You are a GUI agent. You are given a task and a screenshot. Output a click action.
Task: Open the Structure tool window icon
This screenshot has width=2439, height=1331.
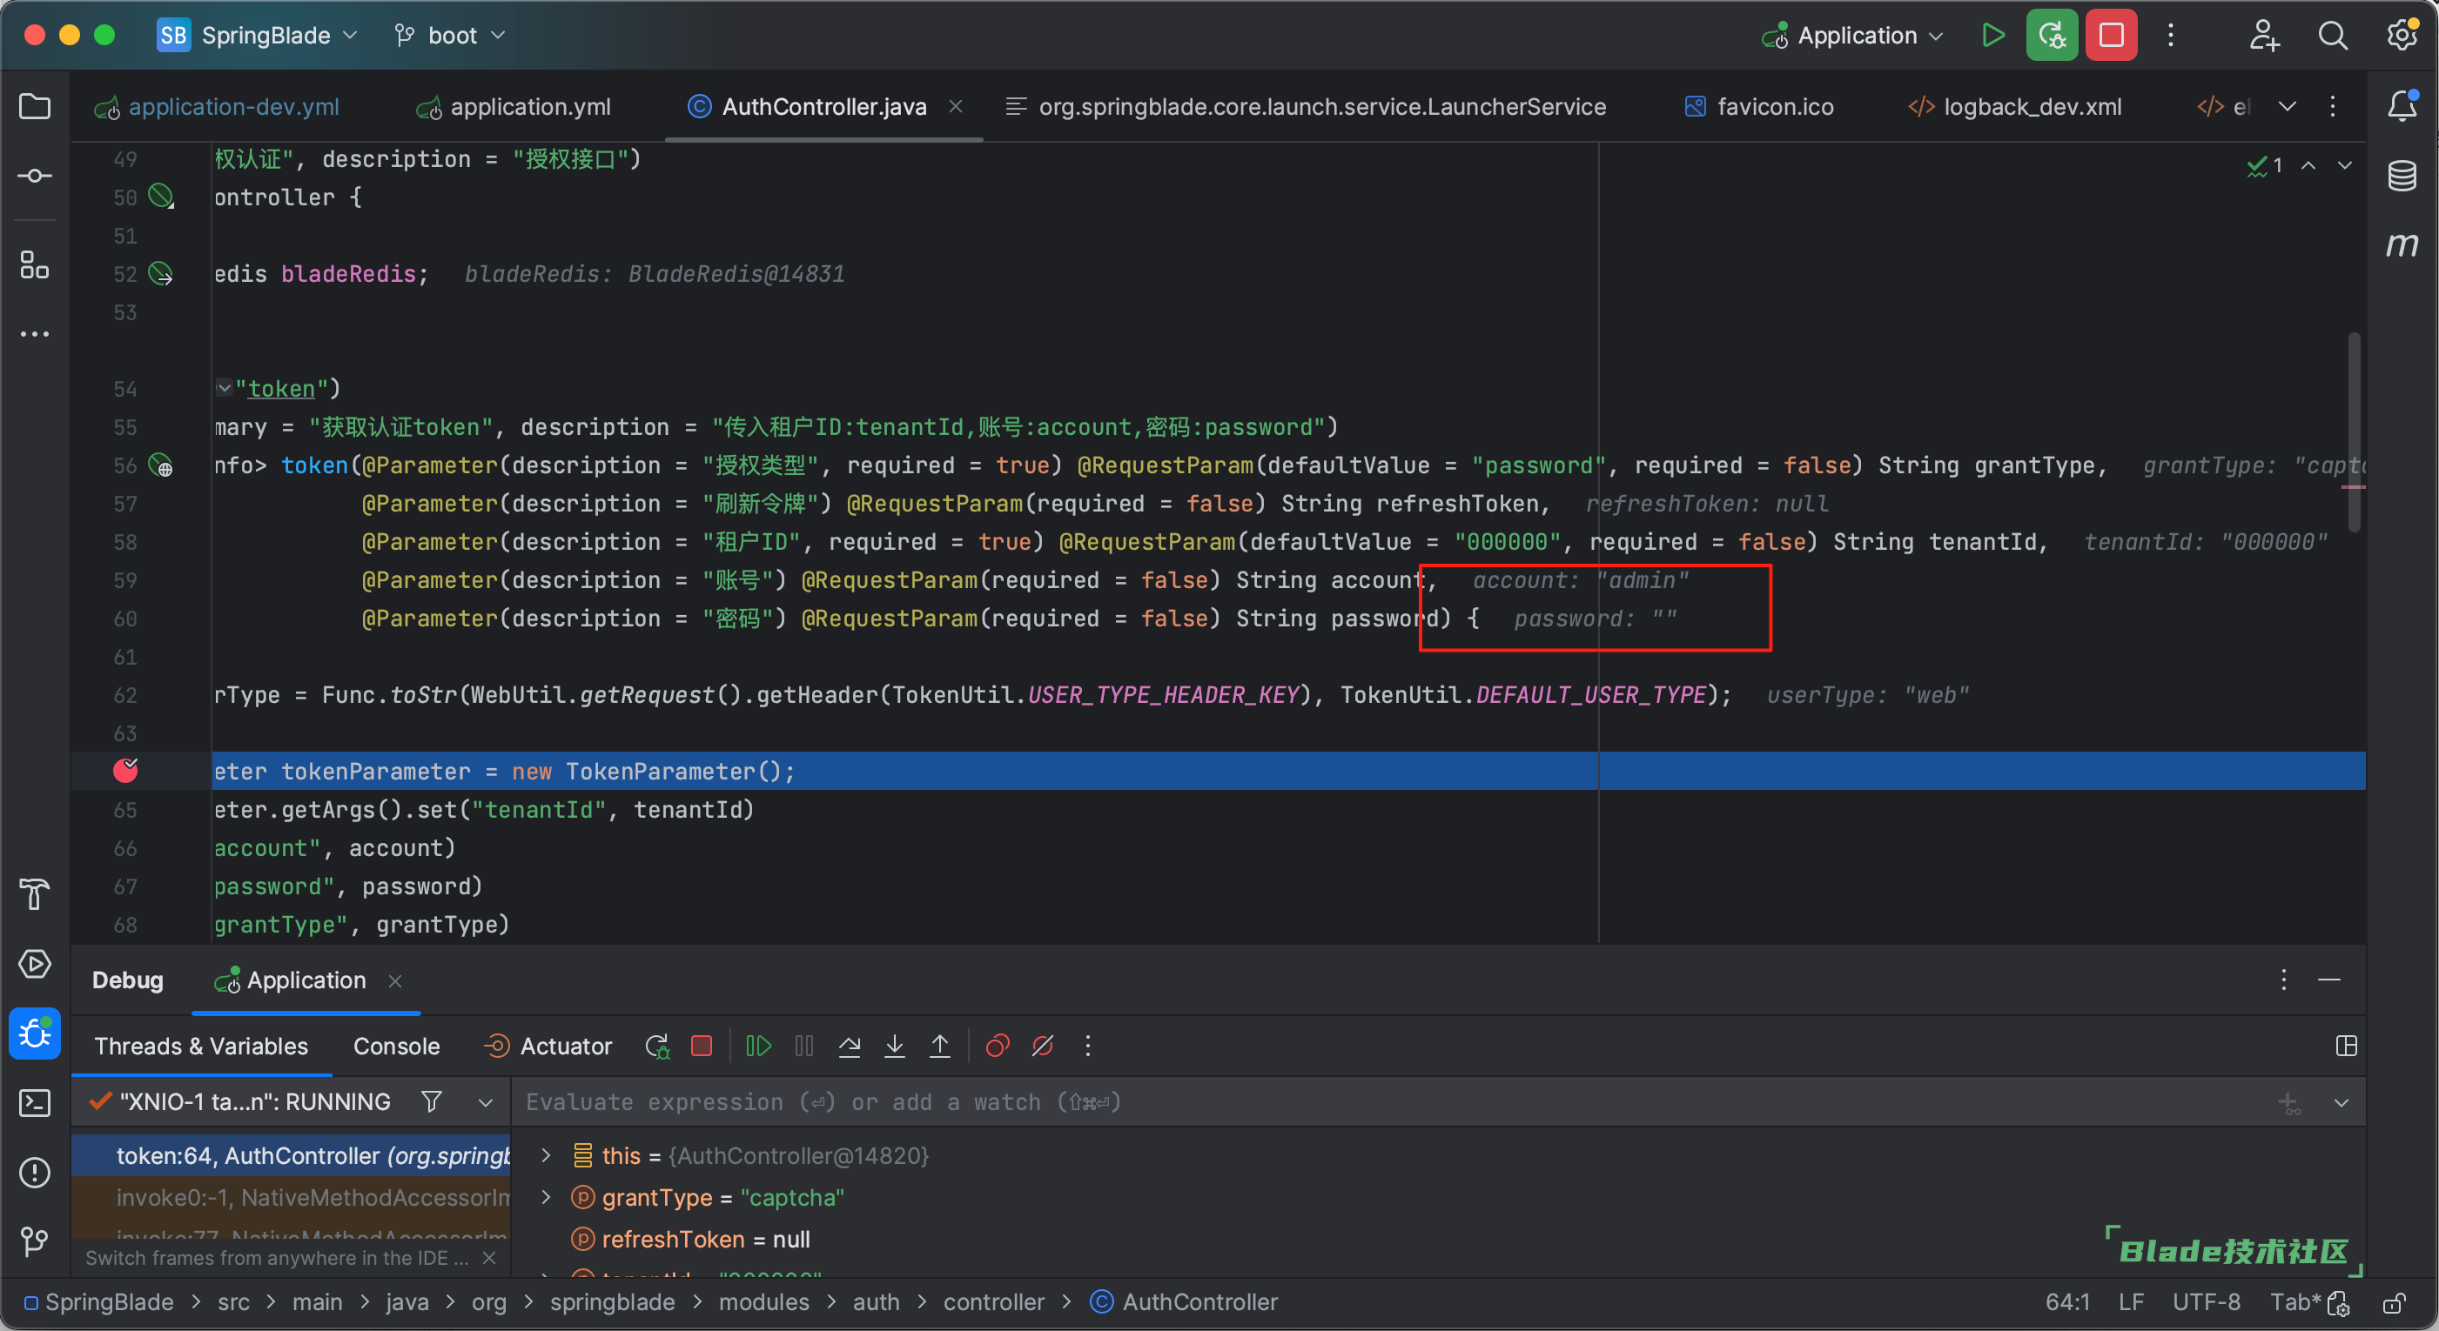click(x=35, y=264)
